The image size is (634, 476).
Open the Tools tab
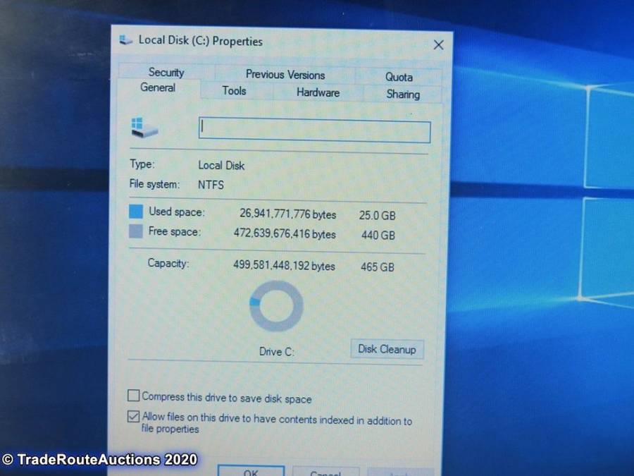click(x=234, y=90)
